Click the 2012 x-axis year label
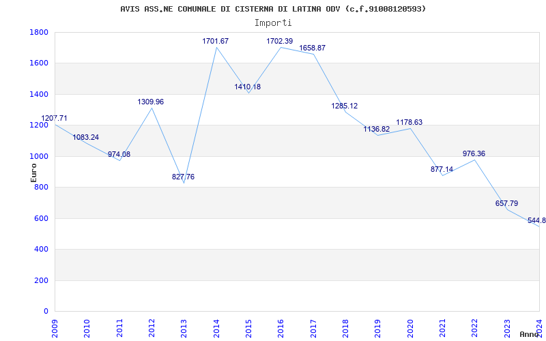This screenshot has height=341, width=546. pyautogui.click(x=152, y=329)
